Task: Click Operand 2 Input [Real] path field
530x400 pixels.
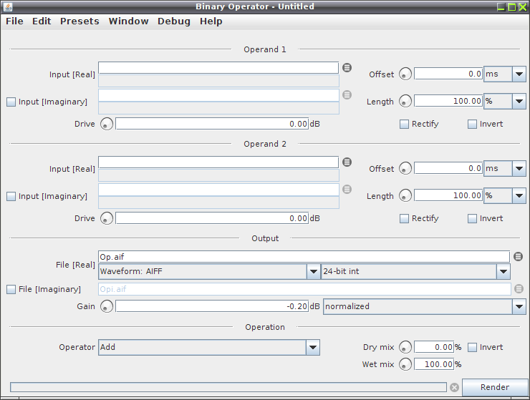Action: pyautogui.click(x=218, y=162)
